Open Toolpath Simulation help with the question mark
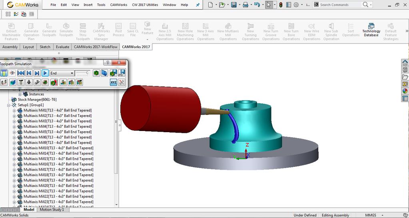Image resolution: width=409 pixels, height=218 pixels. click(107, 63)
